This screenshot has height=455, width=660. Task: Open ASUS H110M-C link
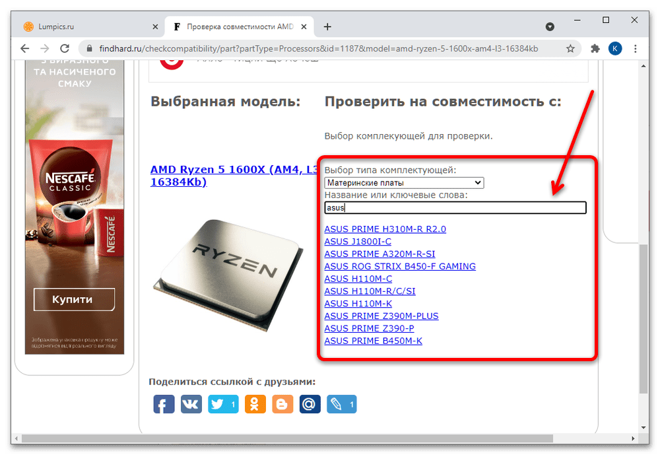point(358,279)
